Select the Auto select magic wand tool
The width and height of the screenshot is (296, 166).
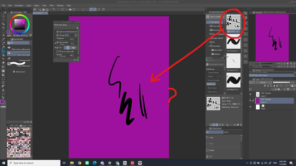click(x=3, y=35)
